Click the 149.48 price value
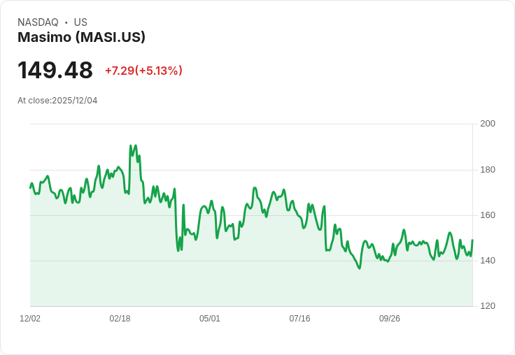The image size is (515, 355). [x=55, y=70]
